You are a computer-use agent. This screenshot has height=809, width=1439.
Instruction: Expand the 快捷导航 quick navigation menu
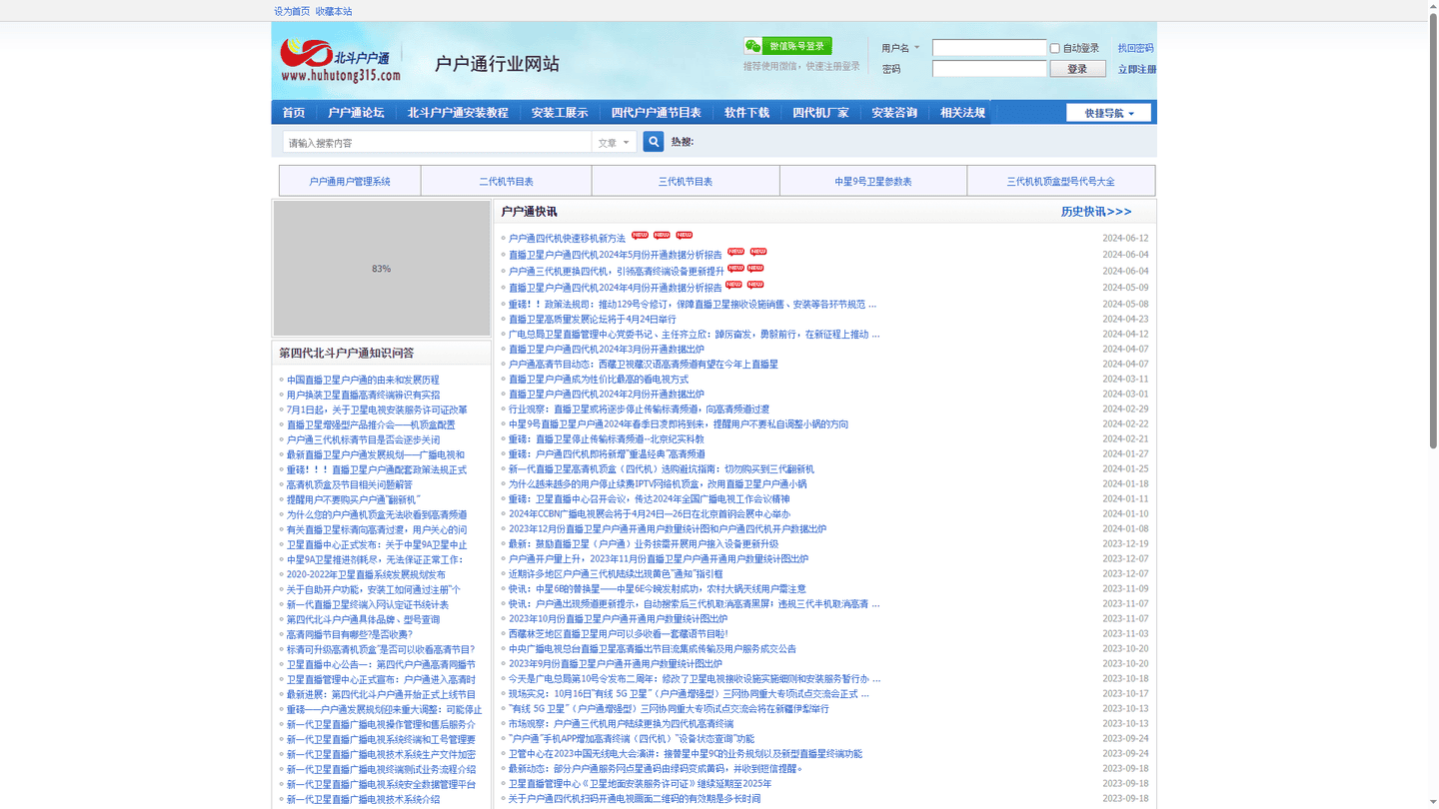click(1108, 113)
